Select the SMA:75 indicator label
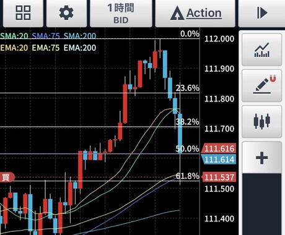Viewport: 285px width, 235px height. [46, 36]
